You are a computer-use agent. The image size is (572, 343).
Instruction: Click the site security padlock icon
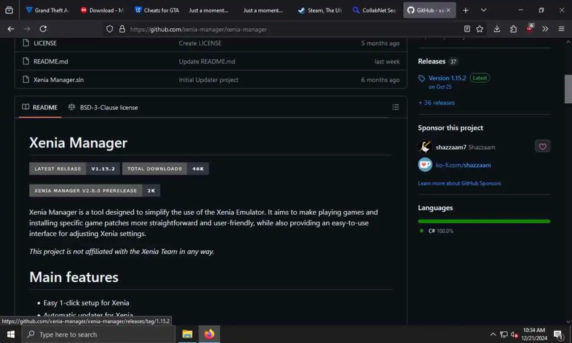coord(122,29)
